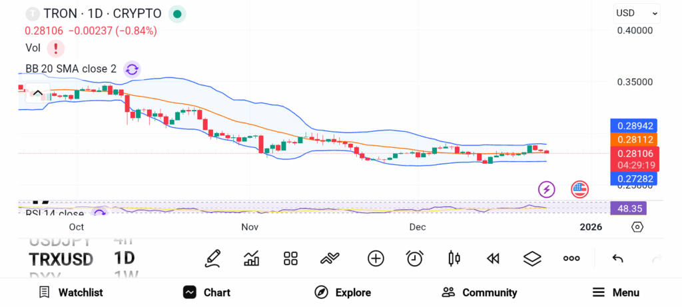Open the Menu in bottom navigation
The height and width of the screenshot is (307, 682).
click(x=615, y=292)
